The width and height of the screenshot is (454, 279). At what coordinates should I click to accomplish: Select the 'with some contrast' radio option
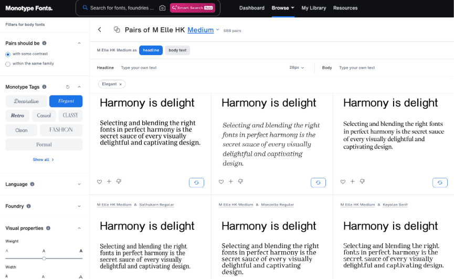[x=8, y=54]
